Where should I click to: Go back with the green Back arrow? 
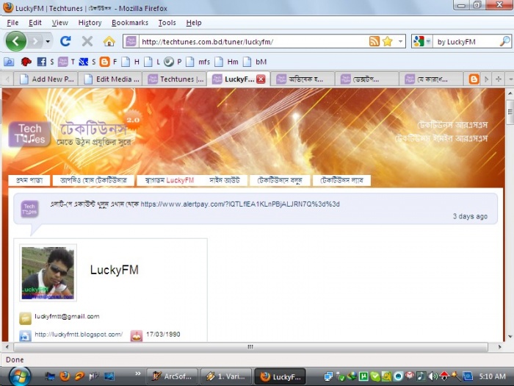pos(15,41)
